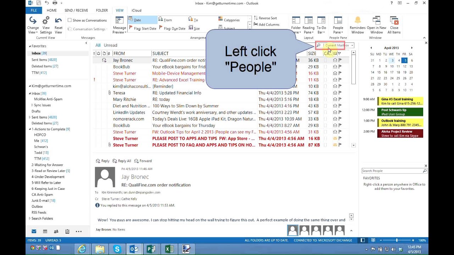Image resolution: width=454 pixels, height=255 pixels.
Task: Select April 5 in the calendar
Action: coord(404,60)
